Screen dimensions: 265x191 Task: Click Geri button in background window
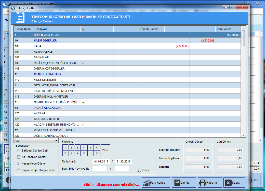pos(255,180)
